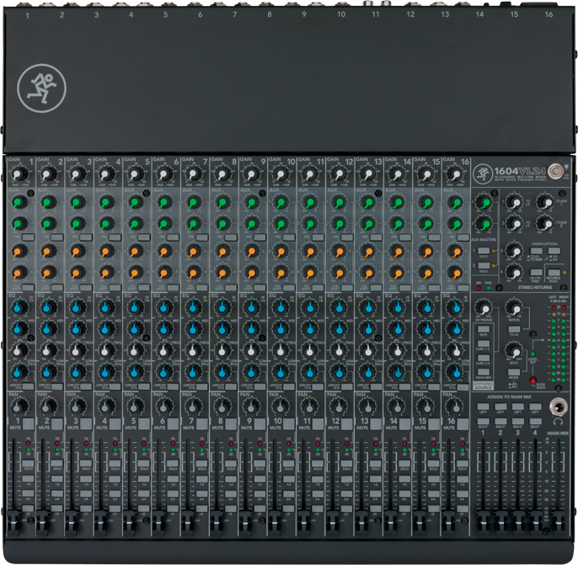This screenshot has width=578, height=565.
Task: Click channel 2's top green AUX knob
Action: pyautogui.click(x=48, y=203)
